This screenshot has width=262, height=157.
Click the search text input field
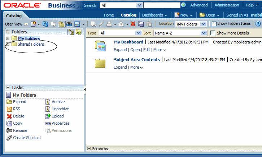[x=162, y=5]
